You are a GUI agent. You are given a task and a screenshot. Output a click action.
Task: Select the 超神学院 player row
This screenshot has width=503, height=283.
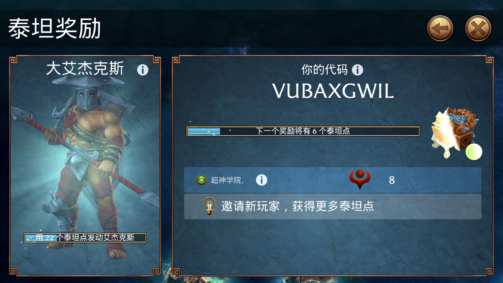pyautogui.click(x=333, y=180)
